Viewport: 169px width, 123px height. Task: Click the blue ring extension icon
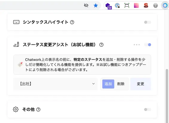coord(165,5)
